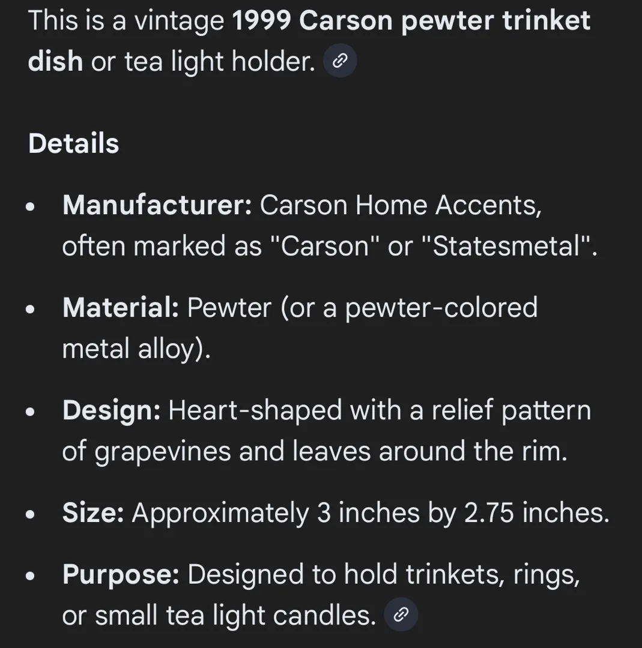642x648 pixels.
Task: Click the bold word 'dish' in the intro
Action: [55, 61]
